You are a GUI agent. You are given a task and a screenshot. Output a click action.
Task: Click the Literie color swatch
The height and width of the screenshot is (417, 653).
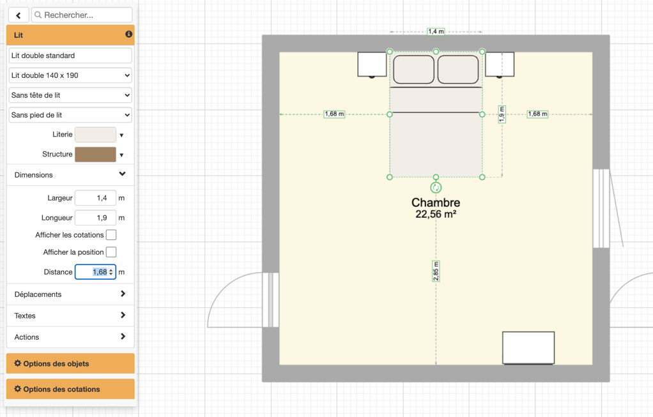(x=95, y=135)
